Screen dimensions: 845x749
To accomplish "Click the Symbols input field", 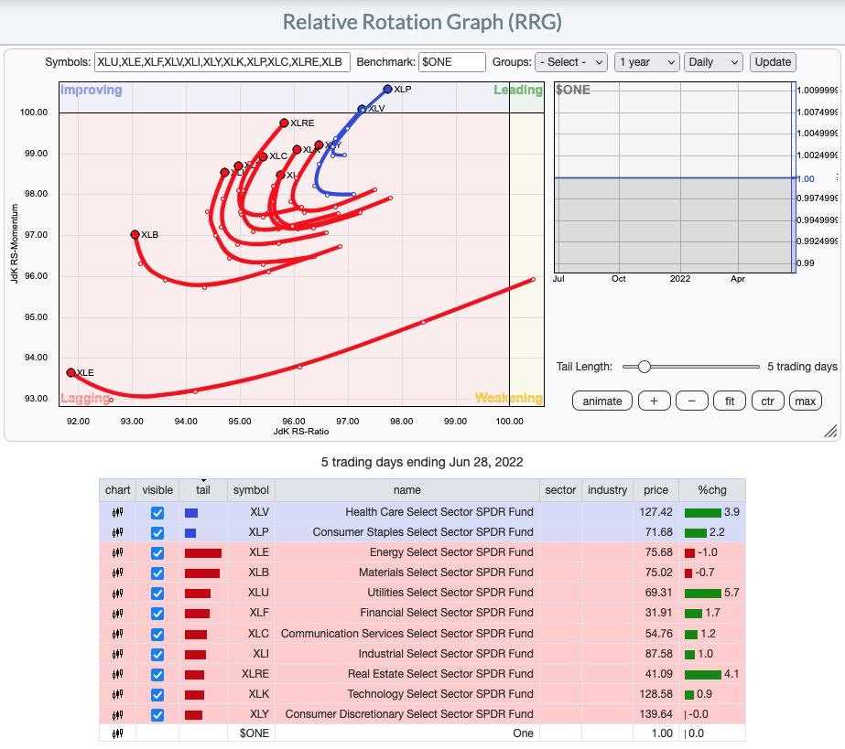I will click(222, 62).
